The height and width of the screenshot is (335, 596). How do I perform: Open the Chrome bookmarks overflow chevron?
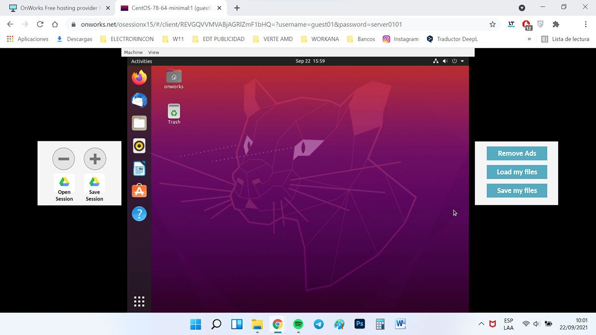(529, 39)
